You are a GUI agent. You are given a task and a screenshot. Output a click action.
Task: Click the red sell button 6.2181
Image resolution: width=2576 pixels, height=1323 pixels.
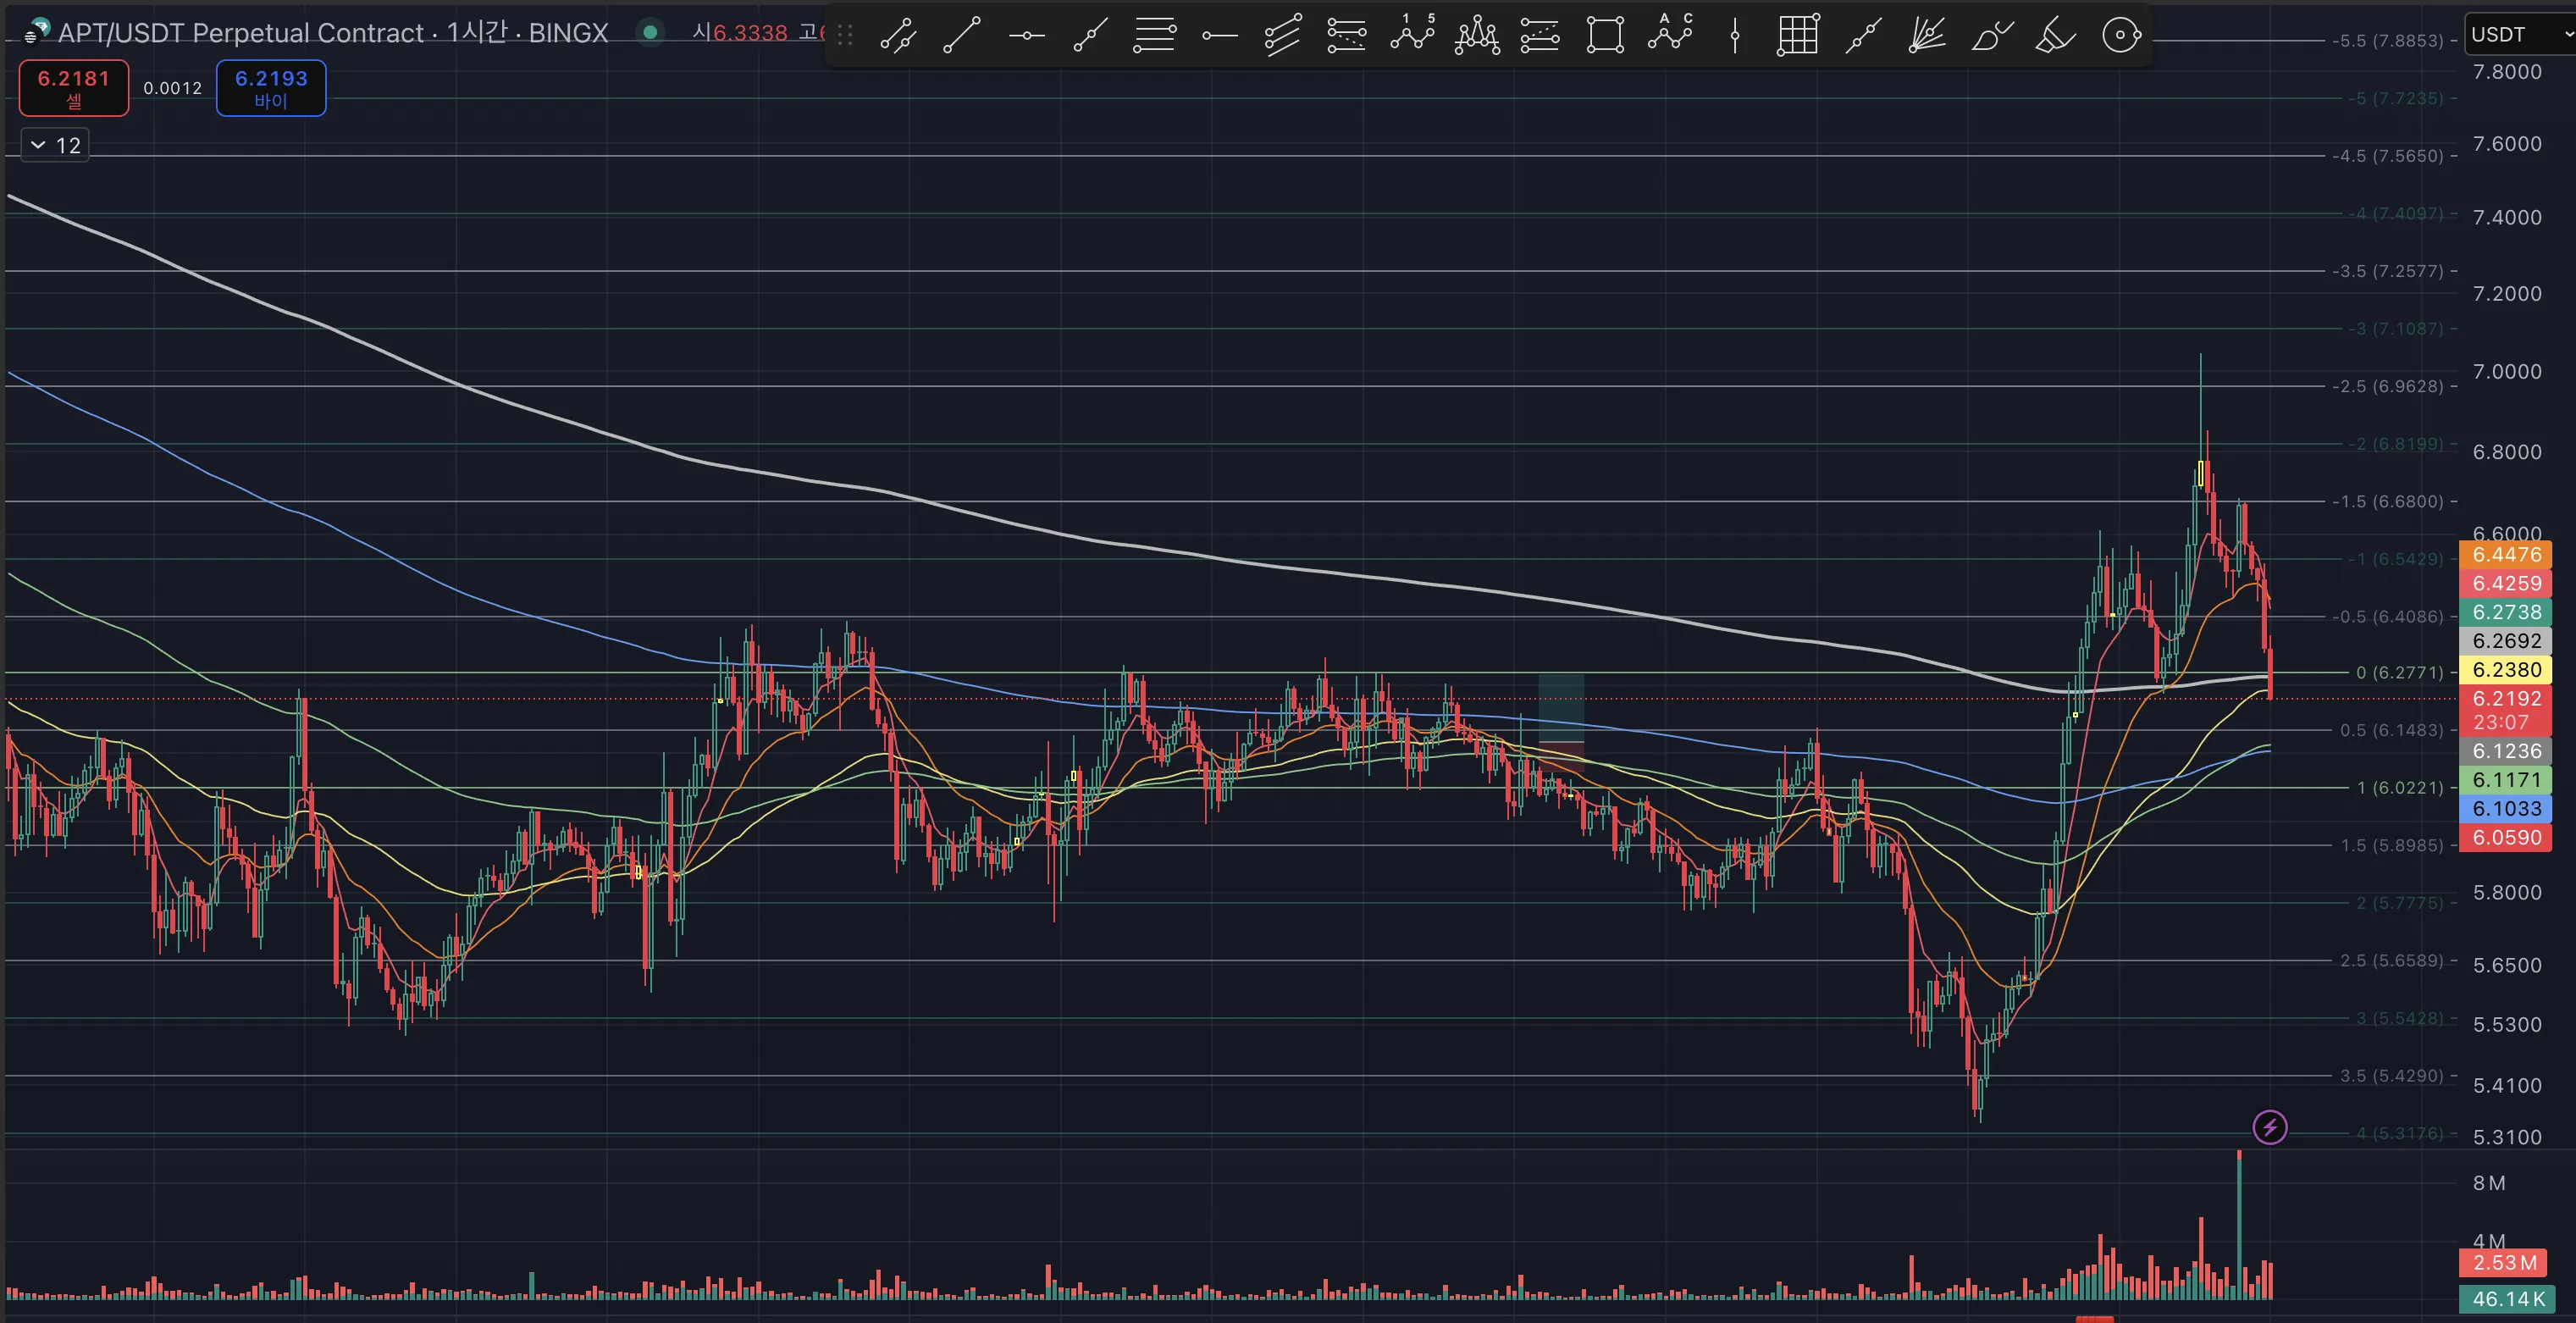[x=73, y=88]
